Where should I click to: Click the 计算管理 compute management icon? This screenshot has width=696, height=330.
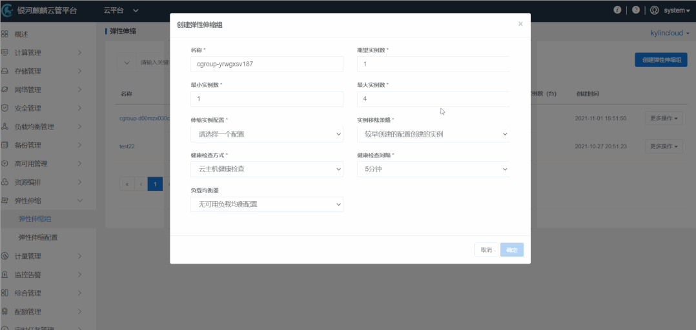5,52
